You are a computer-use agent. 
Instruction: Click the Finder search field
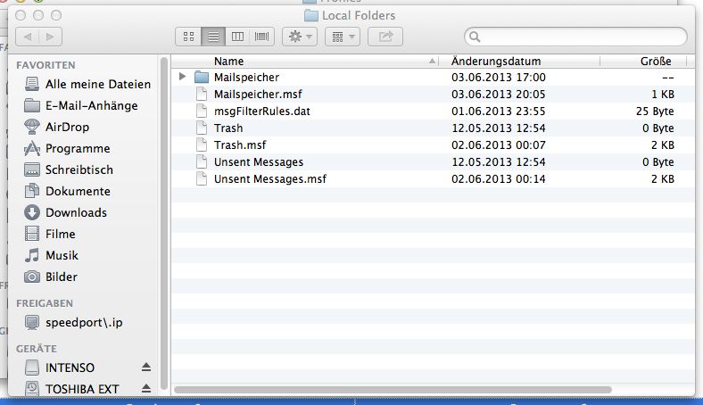575,37
